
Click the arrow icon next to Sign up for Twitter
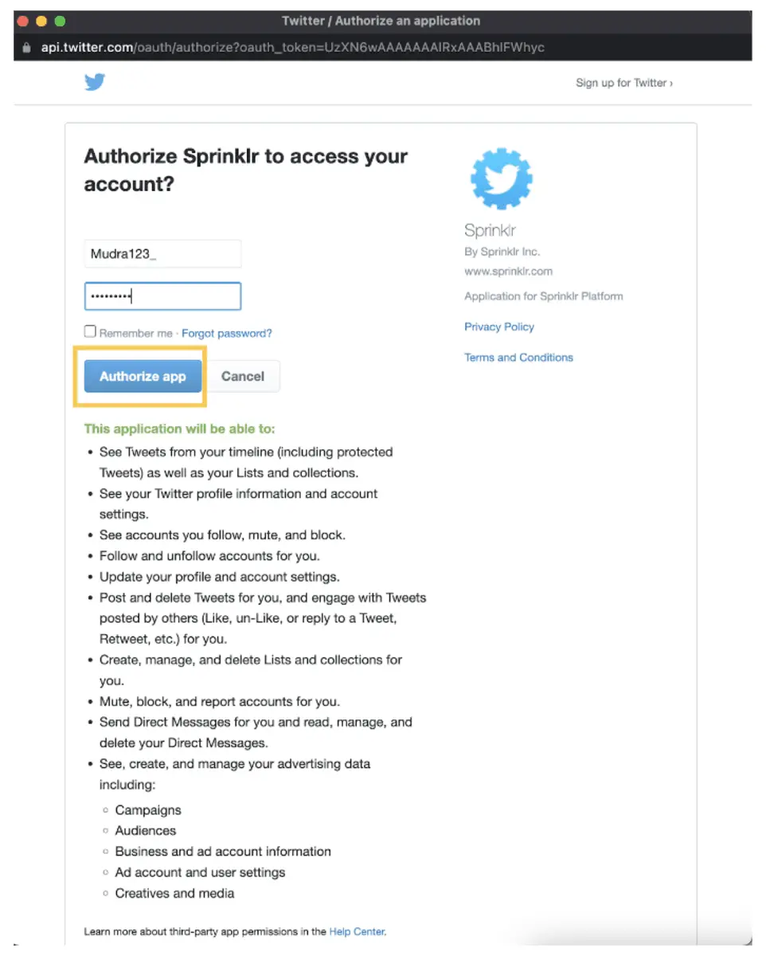(670, 82)
